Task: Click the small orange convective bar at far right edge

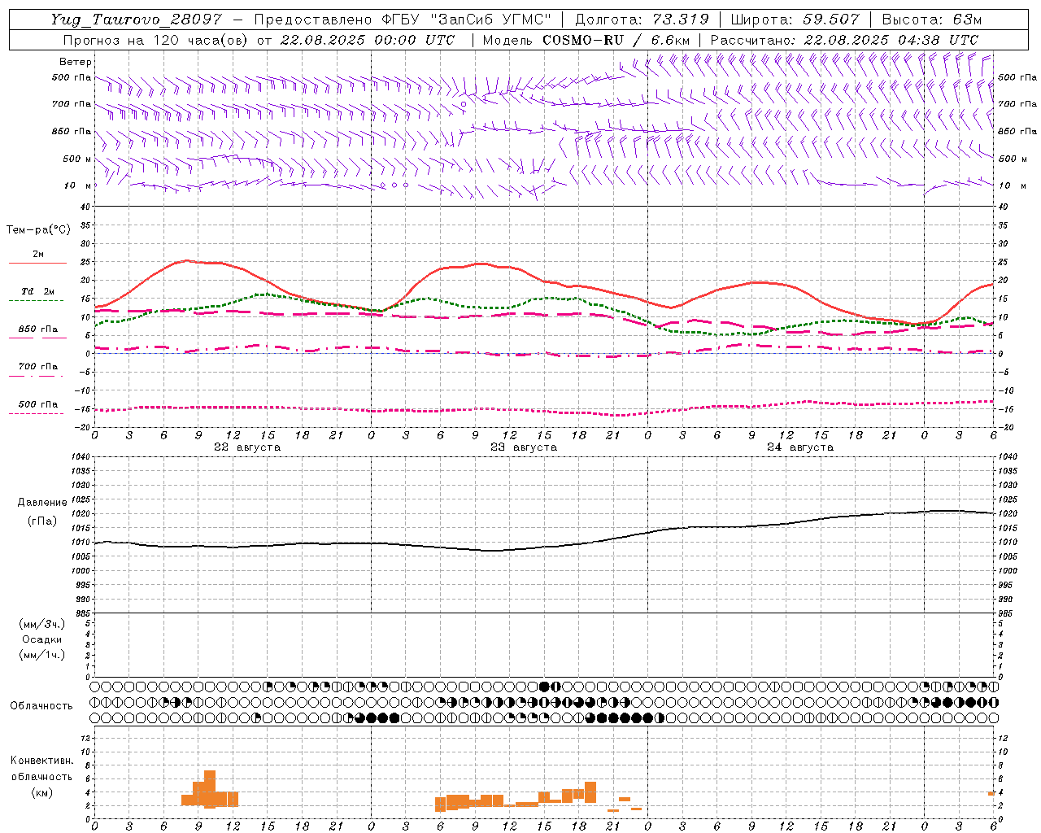Action: 991,793
